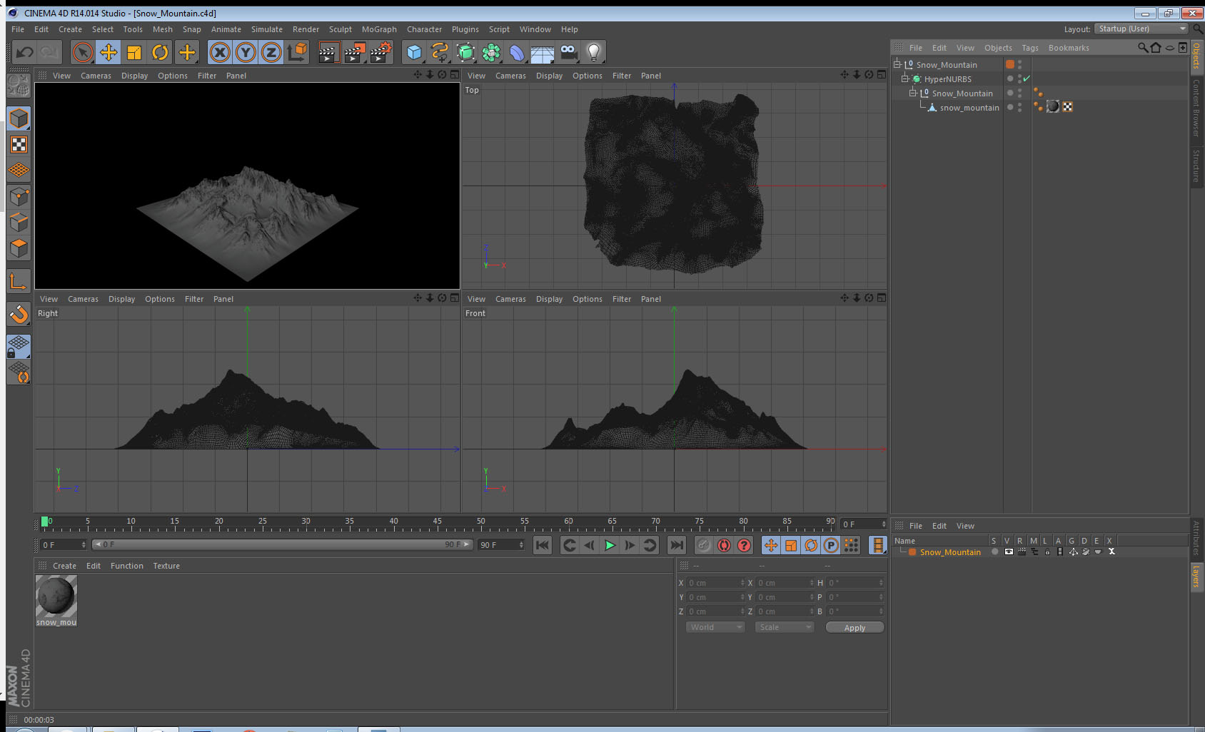The image size is (1205, 732).
Task: Click texture tag on snow_mountain object
Action: point(1053,107)
